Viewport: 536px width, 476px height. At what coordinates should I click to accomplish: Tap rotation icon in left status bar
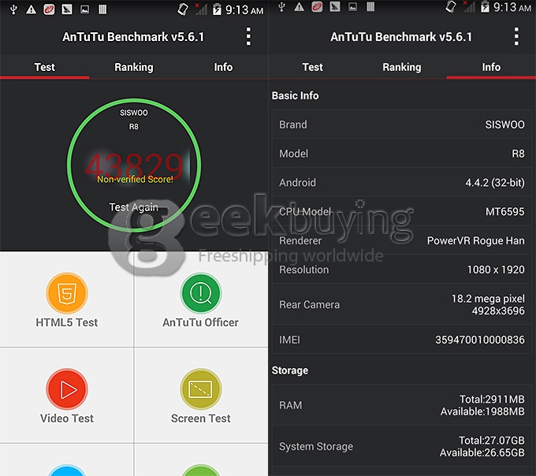[183, 9]
